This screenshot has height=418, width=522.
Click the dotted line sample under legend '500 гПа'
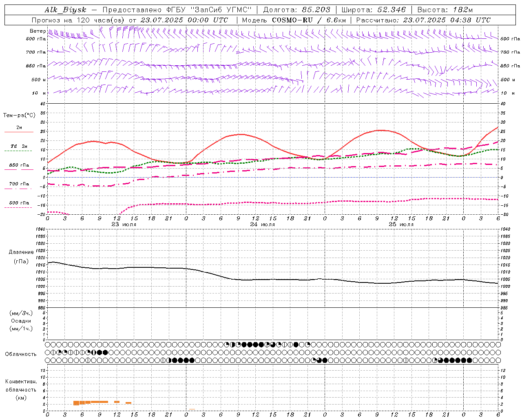point(18,208)
